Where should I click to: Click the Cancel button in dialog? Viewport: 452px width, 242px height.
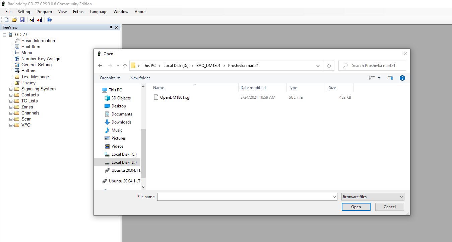389,207
